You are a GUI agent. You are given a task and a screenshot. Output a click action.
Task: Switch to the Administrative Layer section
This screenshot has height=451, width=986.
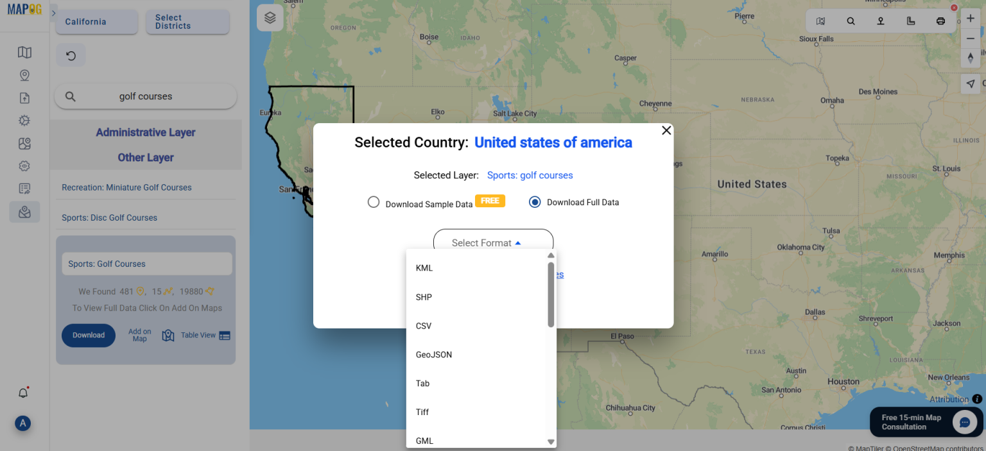pos(145,132)
